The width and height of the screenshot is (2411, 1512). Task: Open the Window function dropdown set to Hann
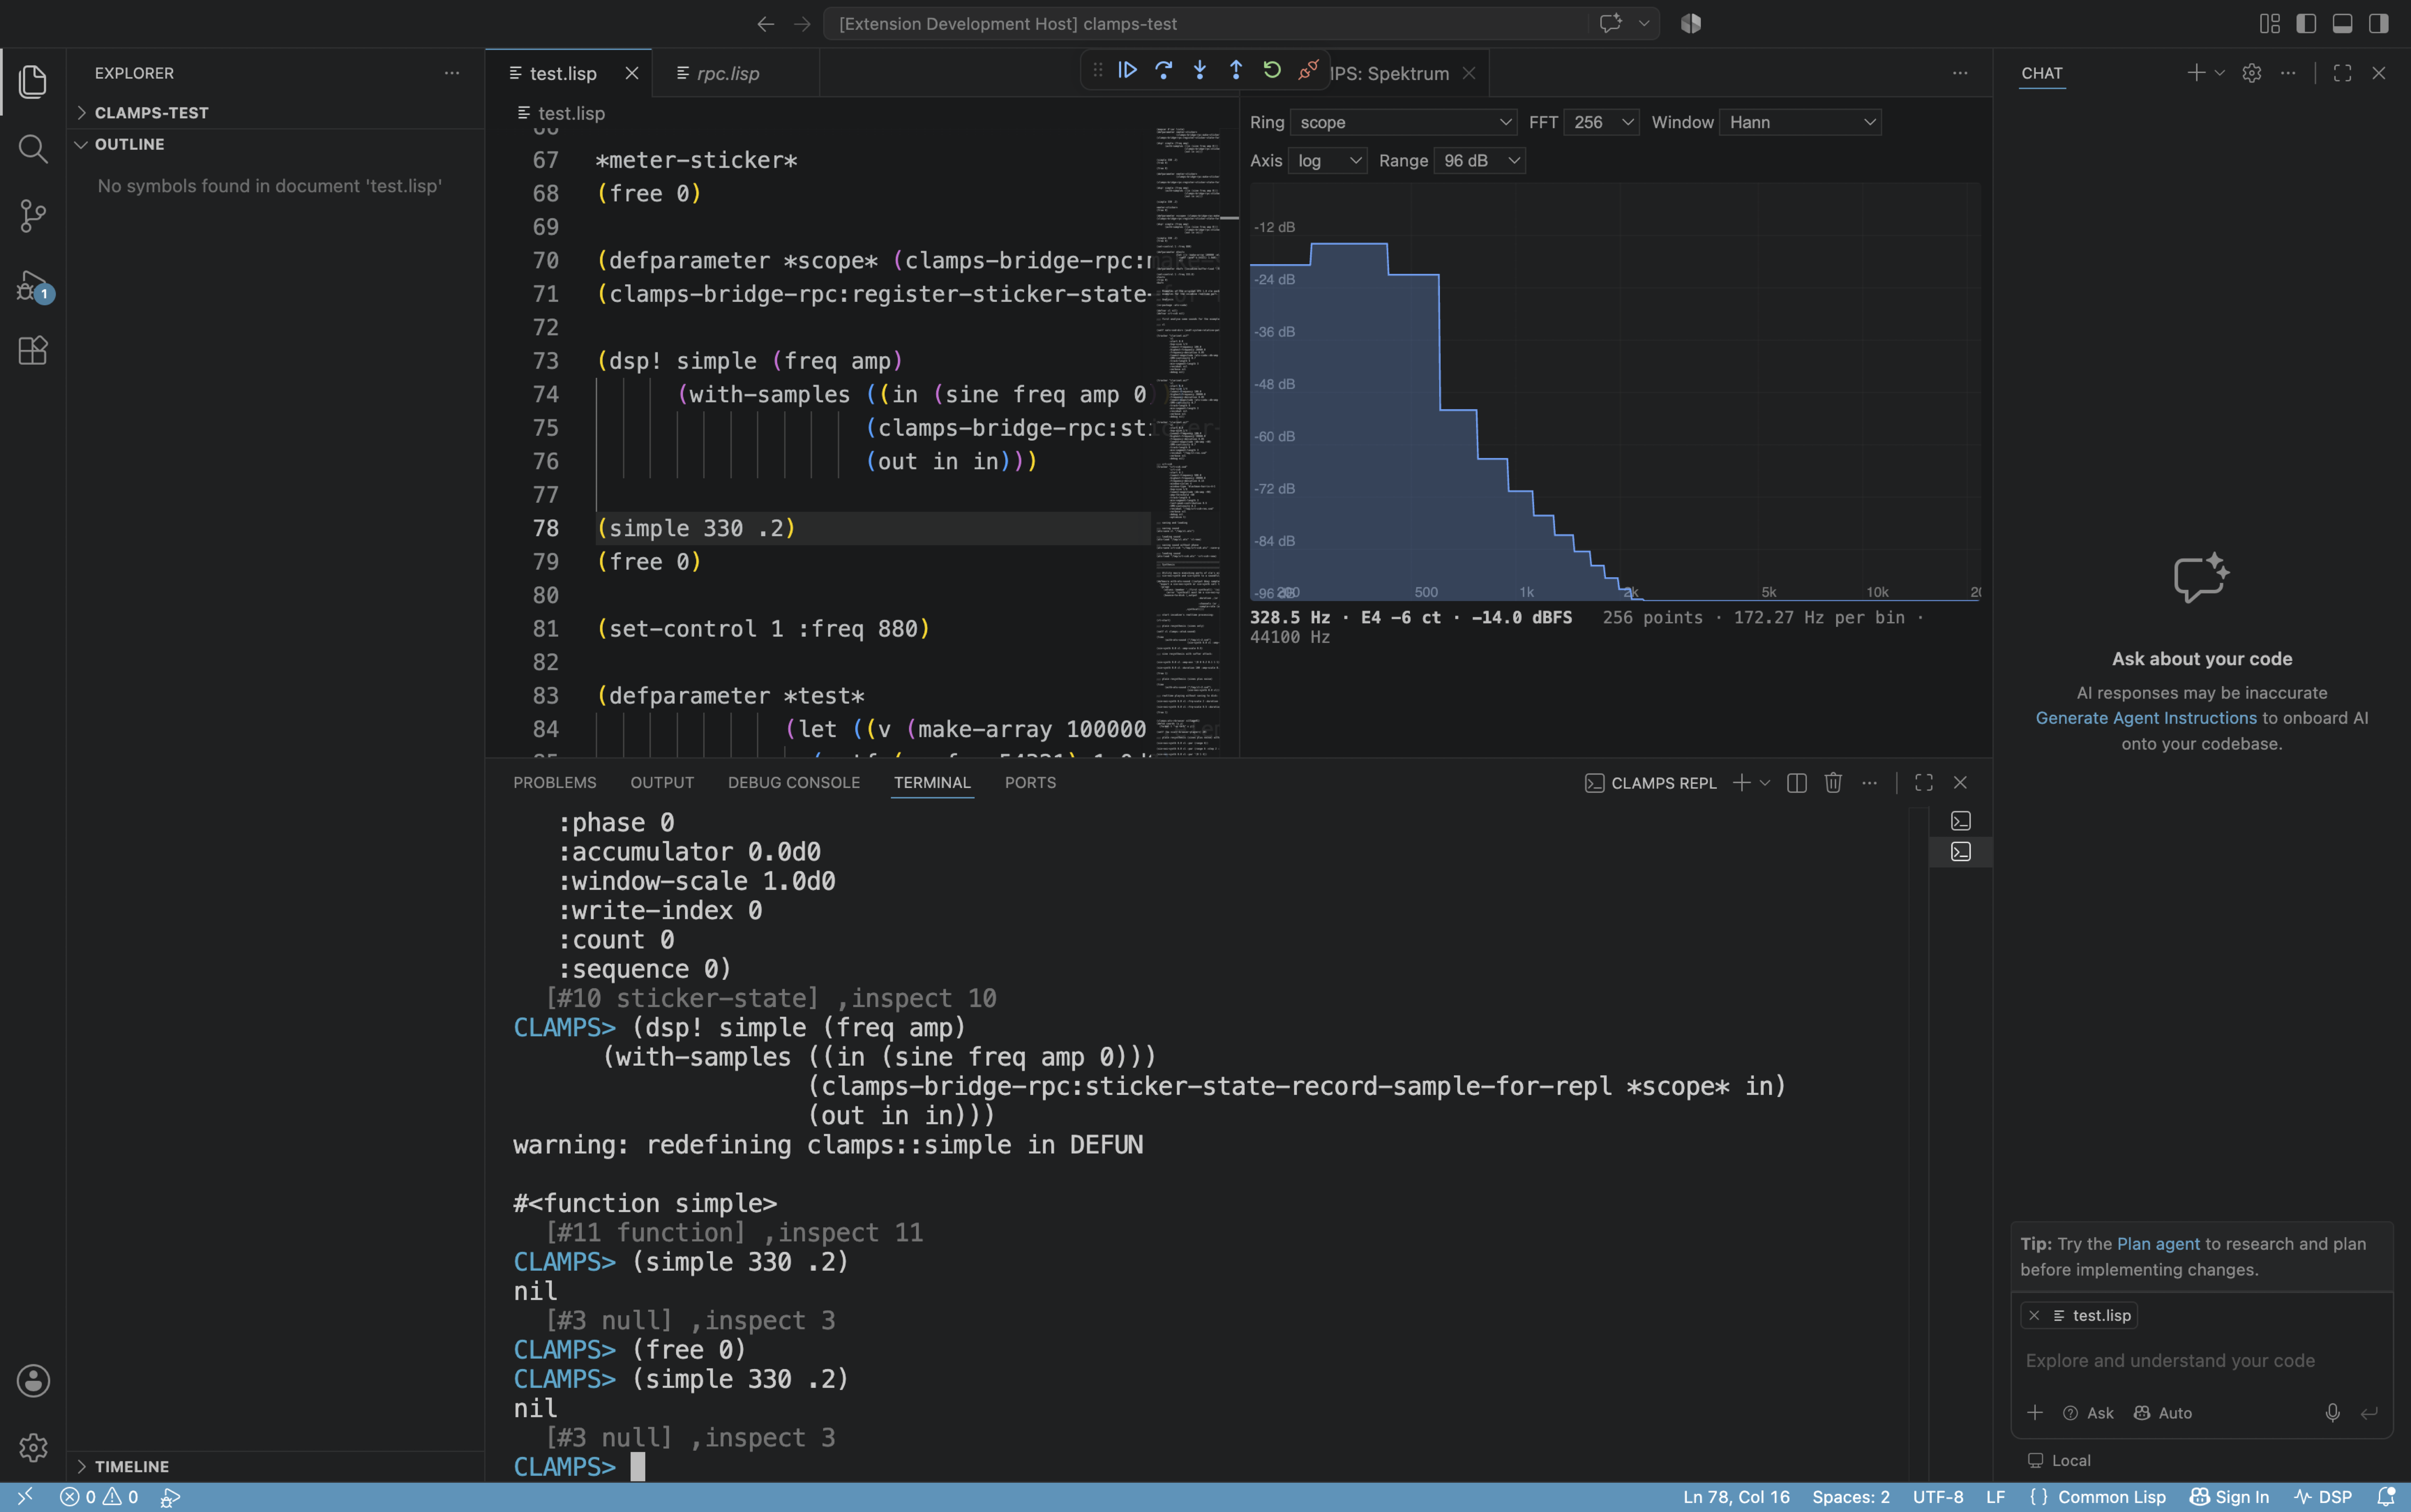point(1800,122)
